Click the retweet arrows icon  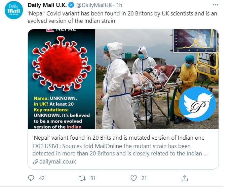pos(82,178)
